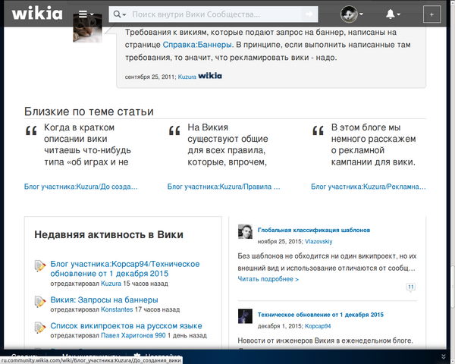
Task: Open link Блог участника:Kuzura/Правила …
Action: click(224, 187)
